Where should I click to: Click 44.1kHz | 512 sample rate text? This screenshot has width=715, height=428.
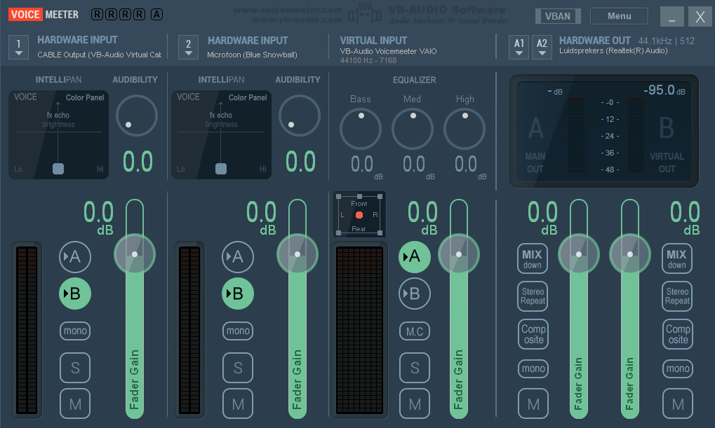point(666,41)
